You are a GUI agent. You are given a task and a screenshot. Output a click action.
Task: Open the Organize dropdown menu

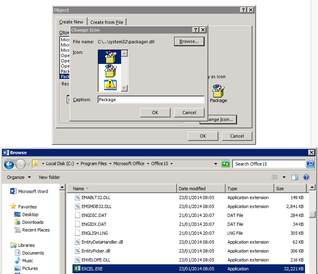[19, 177]
